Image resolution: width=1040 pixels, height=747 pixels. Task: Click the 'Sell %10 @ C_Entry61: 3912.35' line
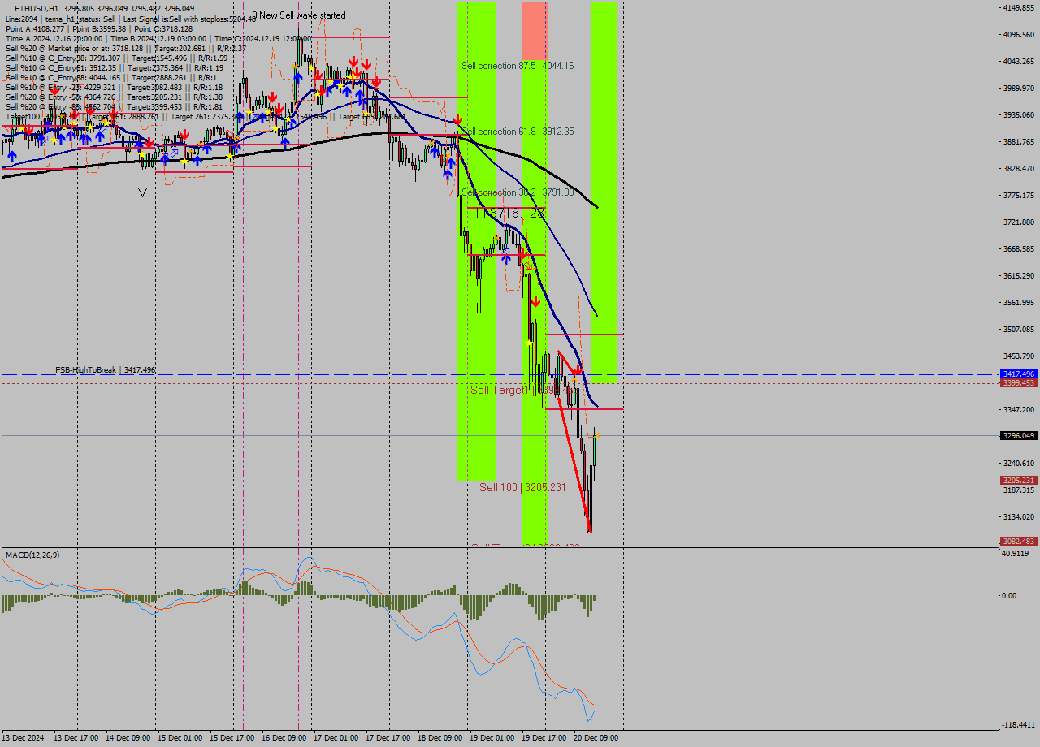coord(114,67)
